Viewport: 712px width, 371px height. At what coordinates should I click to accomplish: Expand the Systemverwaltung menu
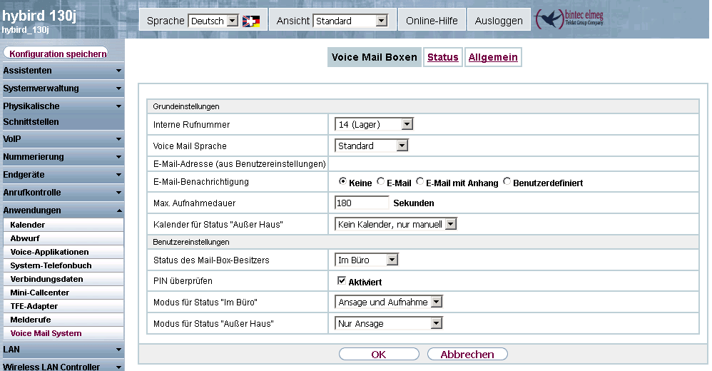(x=62, y=88)
